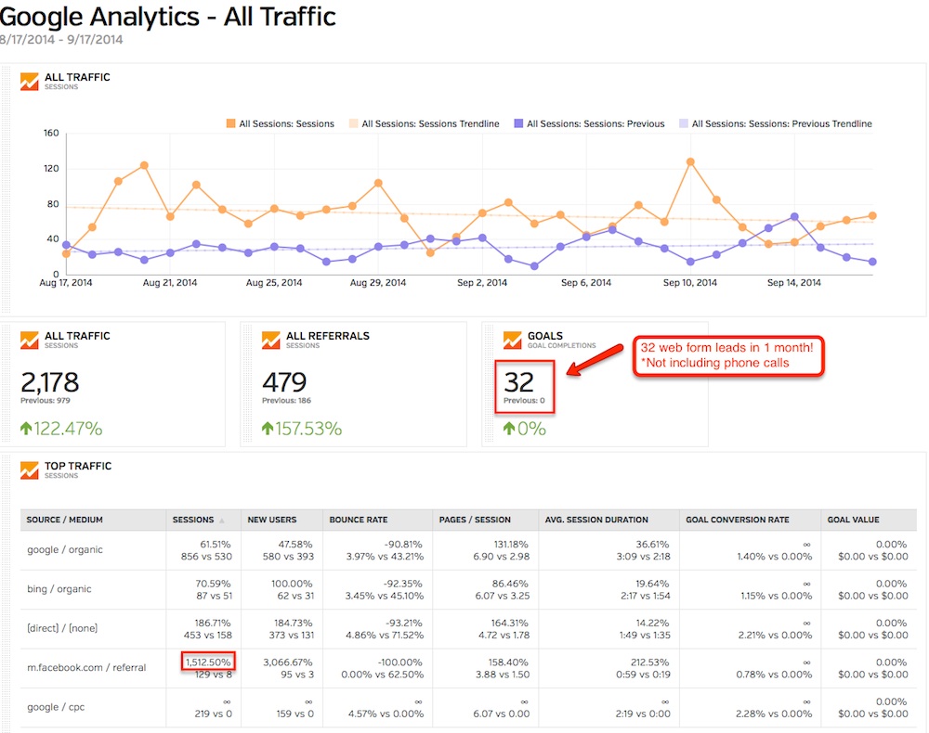Select the bing / organic row

pos(468,590)
